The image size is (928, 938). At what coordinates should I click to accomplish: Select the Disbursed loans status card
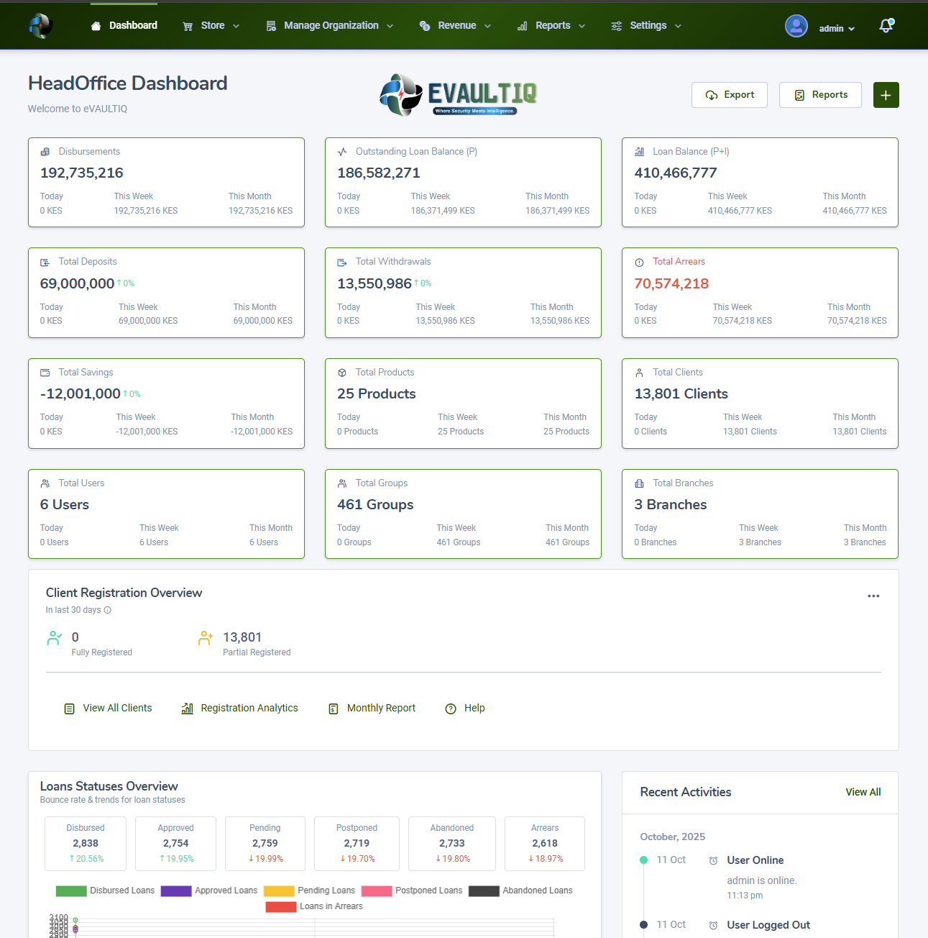pos(86,844)
